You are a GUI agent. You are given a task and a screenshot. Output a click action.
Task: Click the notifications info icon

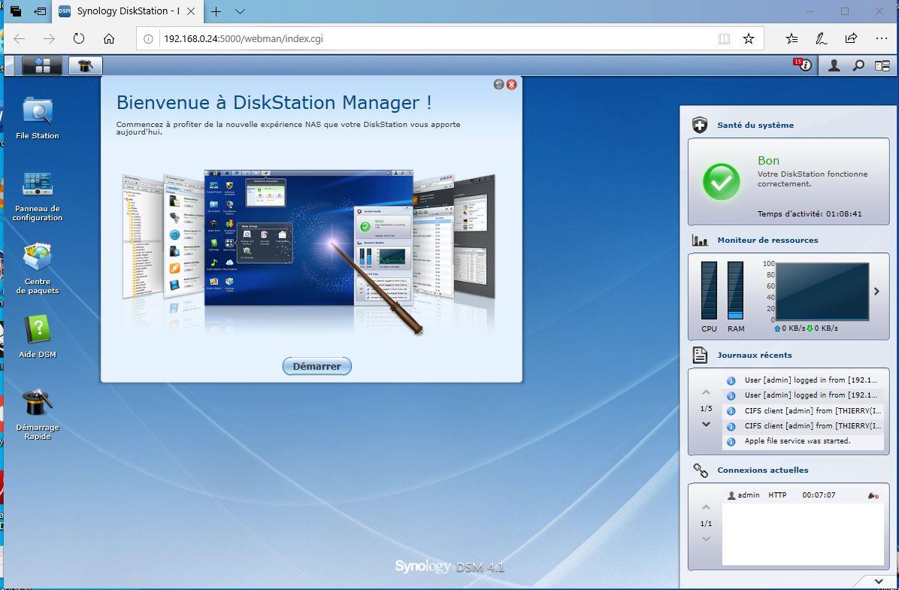tap(805, 66)
